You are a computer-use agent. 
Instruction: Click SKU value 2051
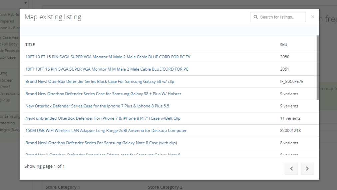[x=284, y=69]
